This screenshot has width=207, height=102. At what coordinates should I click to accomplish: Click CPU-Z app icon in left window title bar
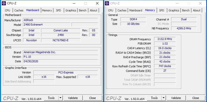4,3
